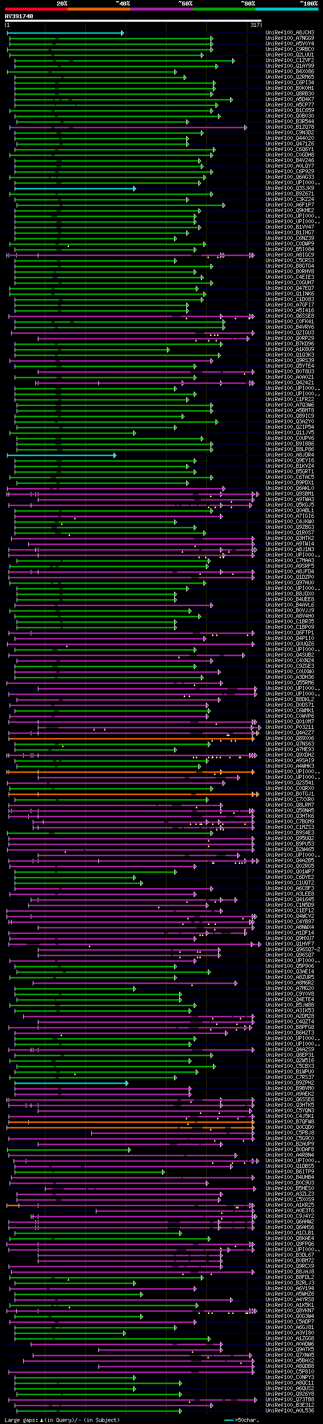This screenshot has height=1424, width=323.
Task: Open UniRef100_A5BAX2 label
Action: tap(290, 1360)
